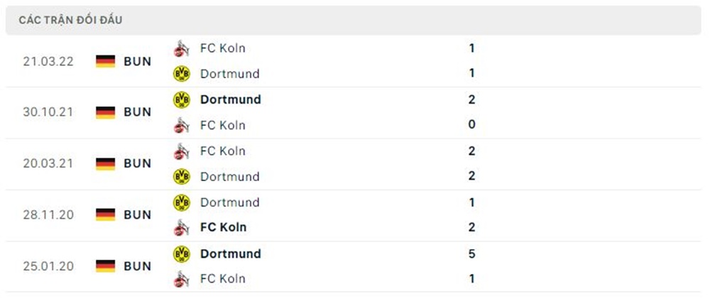Open bold Dortmund link in 25.01.20 match
This screenshot has height=301, width=710.
[230, 253]
